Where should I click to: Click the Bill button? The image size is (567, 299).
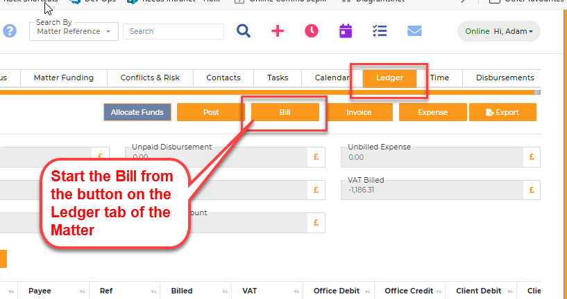(285, 112)
